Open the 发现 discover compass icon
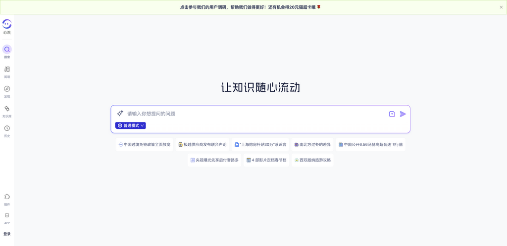Viewport: 507px width, 246px height. 7,88
